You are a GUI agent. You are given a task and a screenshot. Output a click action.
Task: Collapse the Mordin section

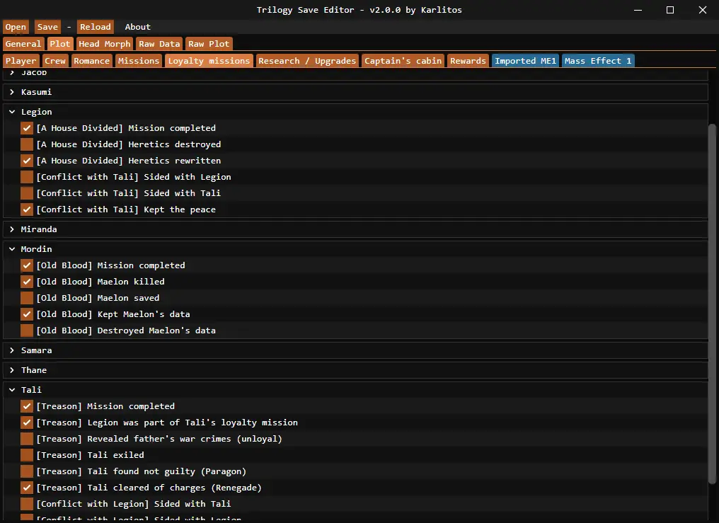(355, 249)
